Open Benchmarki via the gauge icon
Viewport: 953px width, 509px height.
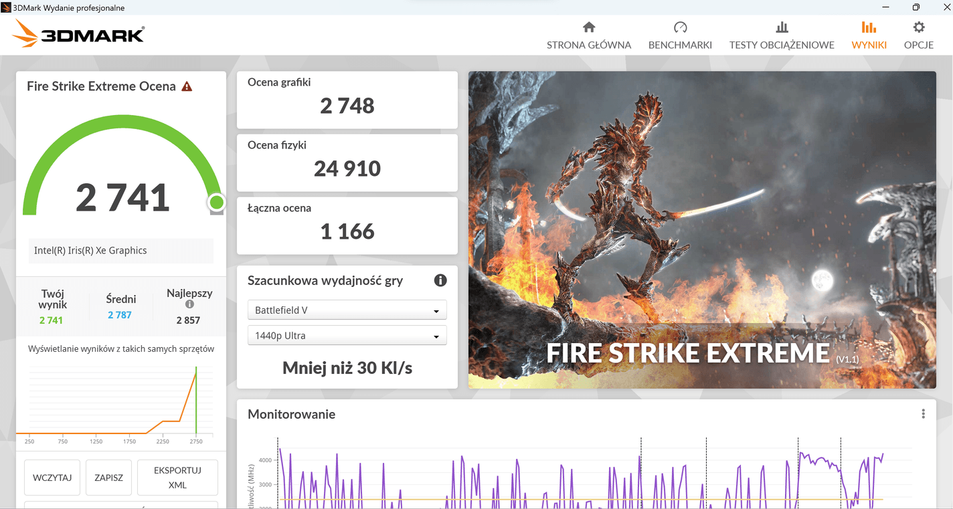pos(680,27)
